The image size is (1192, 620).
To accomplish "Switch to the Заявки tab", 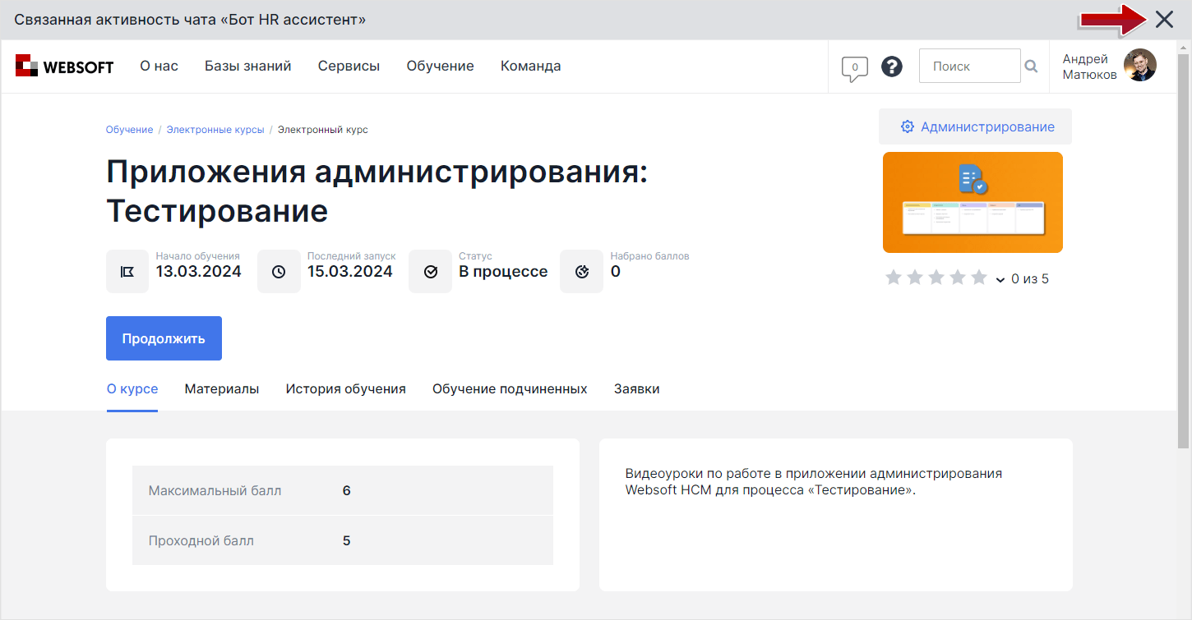I will click(x=637, y=388).
